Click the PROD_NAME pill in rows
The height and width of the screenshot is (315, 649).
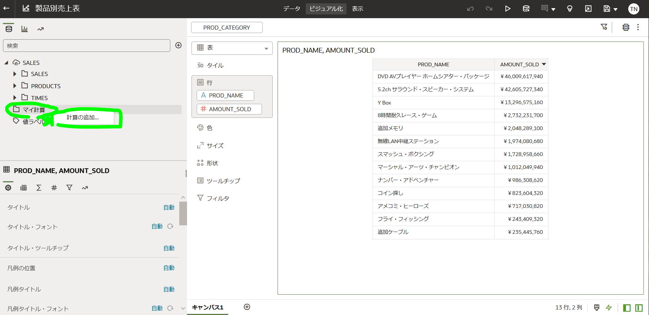tap(225, 95)
